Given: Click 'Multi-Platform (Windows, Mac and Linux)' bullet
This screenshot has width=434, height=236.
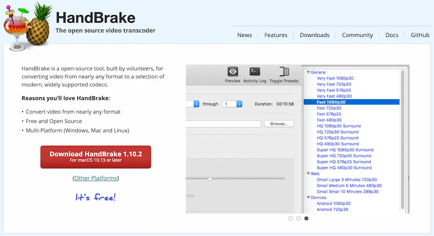Looking at the screenshot, I should pyautogui.click(x=78, y=131).
